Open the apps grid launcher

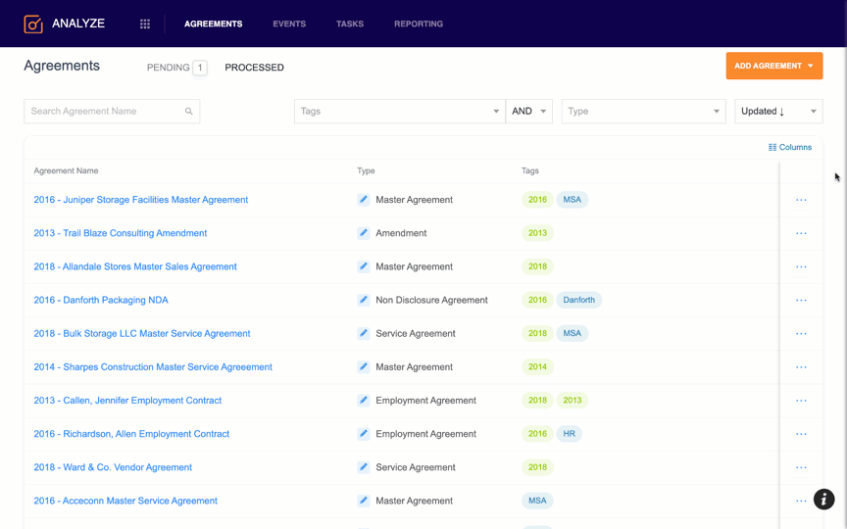pyautogui.click(x=145, y=24)
